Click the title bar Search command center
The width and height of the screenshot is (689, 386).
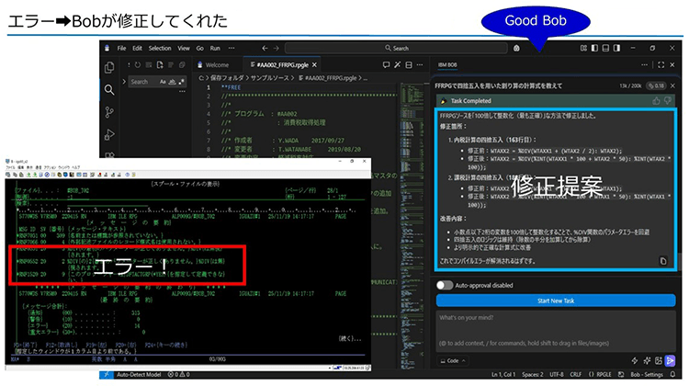pyautogui.click(x=396, y=49)
